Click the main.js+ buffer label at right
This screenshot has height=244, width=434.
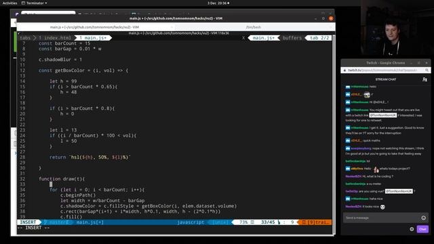(264, 38)
